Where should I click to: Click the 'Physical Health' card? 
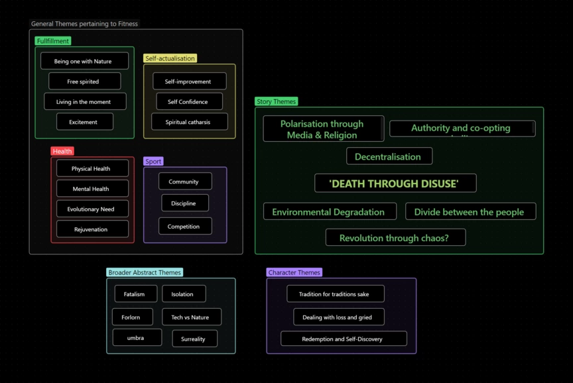tap(92, 168)
